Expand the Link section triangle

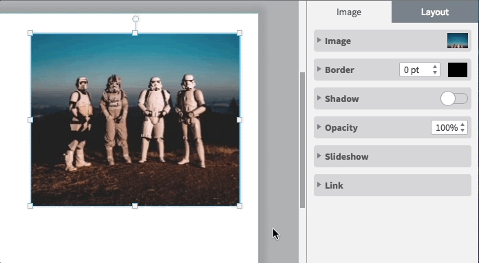click(319, 185)
